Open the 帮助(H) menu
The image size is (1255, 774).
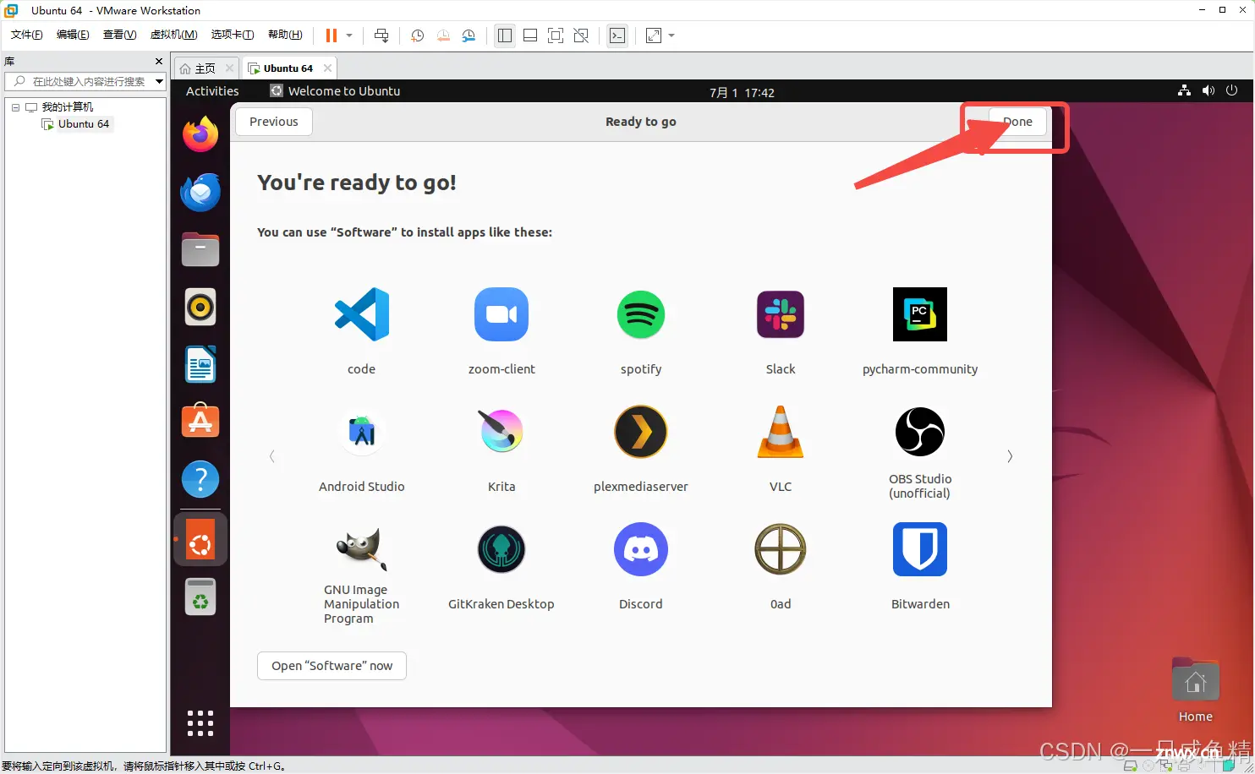(285, 35)
